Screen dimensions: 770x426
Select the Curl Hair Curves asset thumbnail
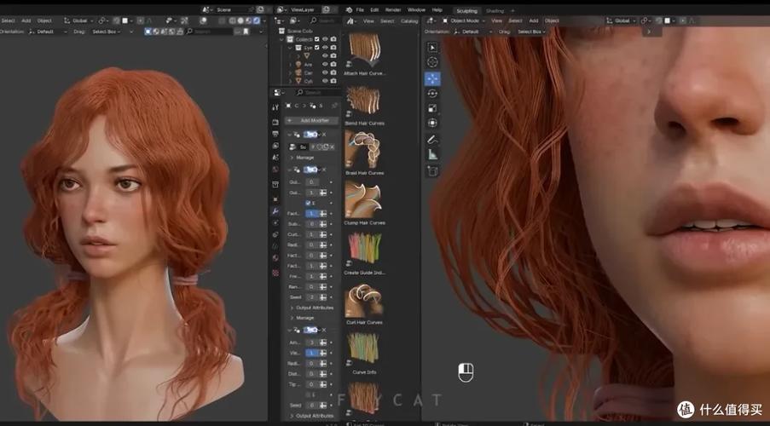[363, 299]
